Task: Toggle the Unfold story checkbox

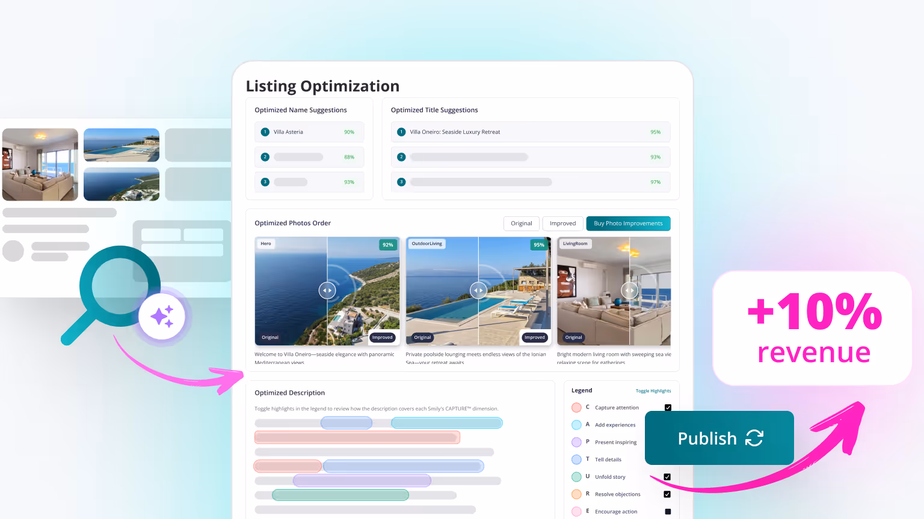Action: [667, 477]
